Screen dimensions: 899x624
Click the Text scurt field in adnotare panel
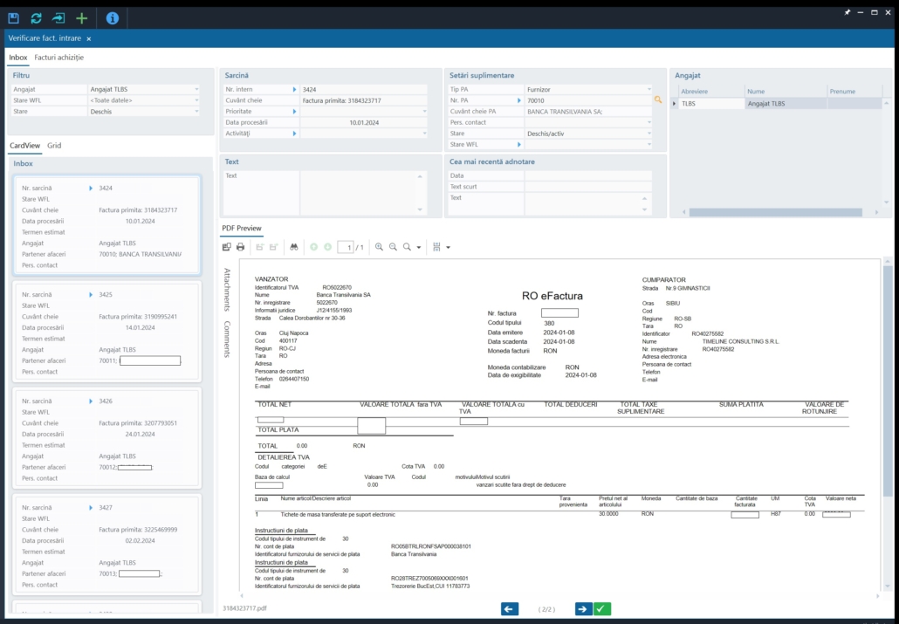588,187
